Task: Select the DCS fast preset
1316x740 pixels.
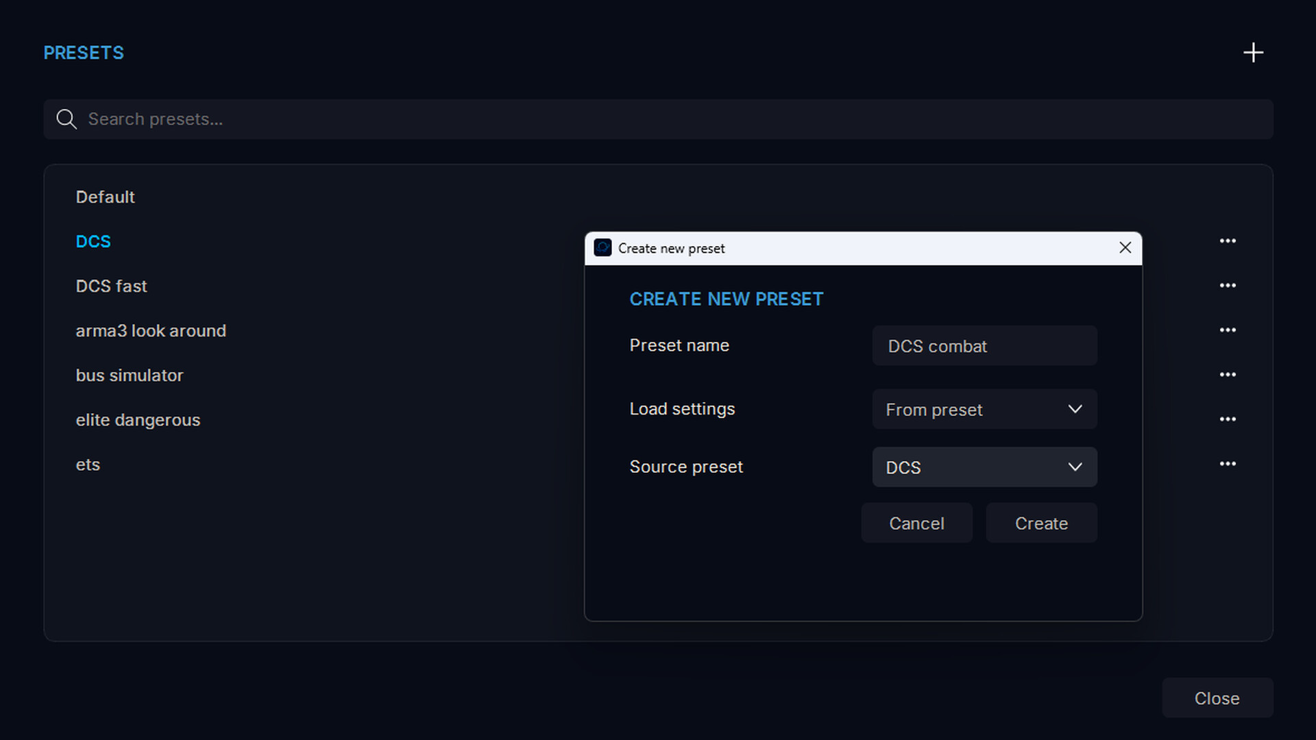Action: pos(112,286)
